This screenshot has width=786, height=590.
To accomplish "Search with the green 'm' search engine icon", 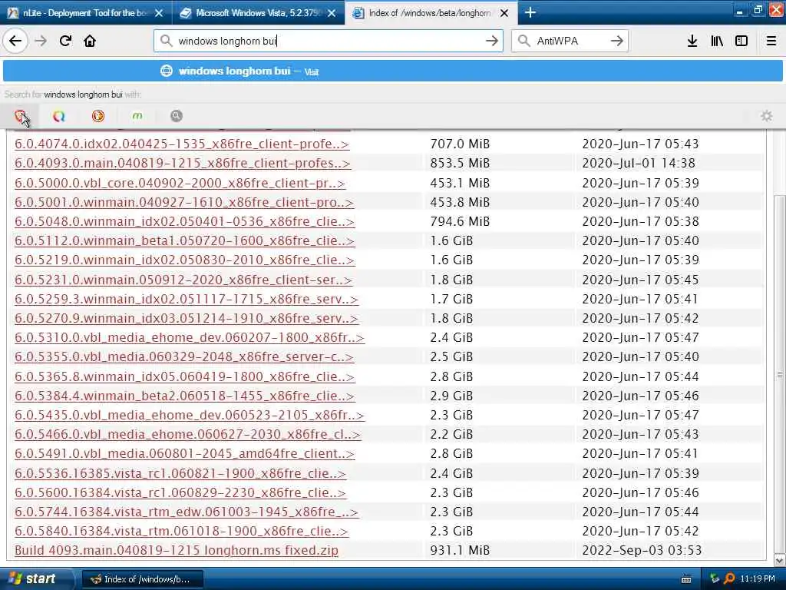I will coord(137,116).
